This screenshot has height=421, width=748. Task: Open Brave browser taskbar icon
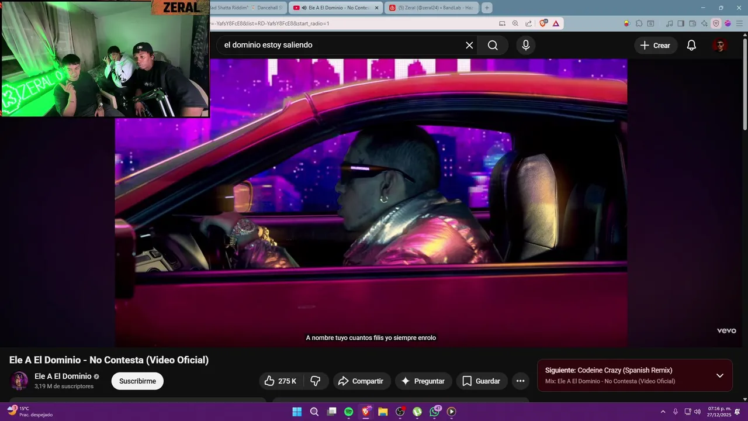tap(366, 412)
